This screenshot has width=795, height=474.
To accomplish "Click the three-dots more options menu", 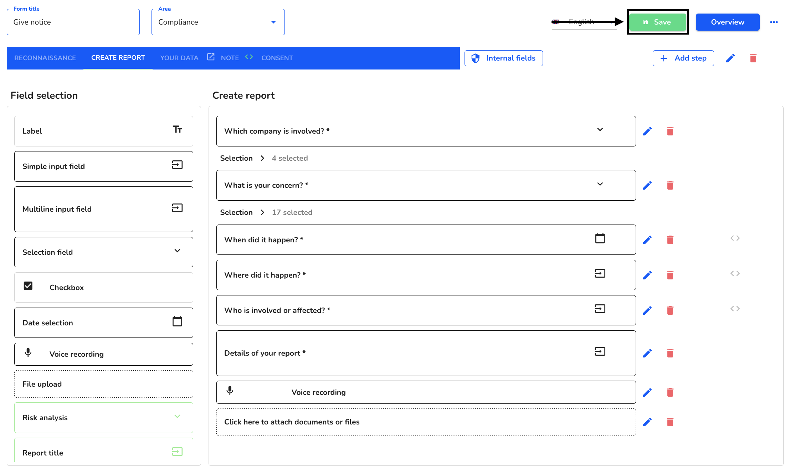I will [774, 22].
